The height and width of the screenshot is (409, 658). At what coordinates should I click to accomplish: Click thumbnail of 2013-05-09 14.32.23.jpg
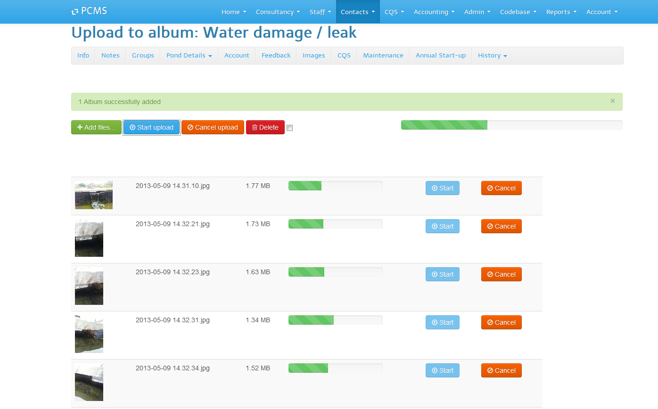89,286
